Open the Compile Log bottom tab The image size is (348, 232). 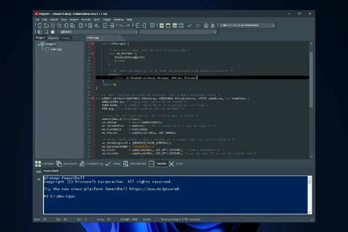click(91, 164)
